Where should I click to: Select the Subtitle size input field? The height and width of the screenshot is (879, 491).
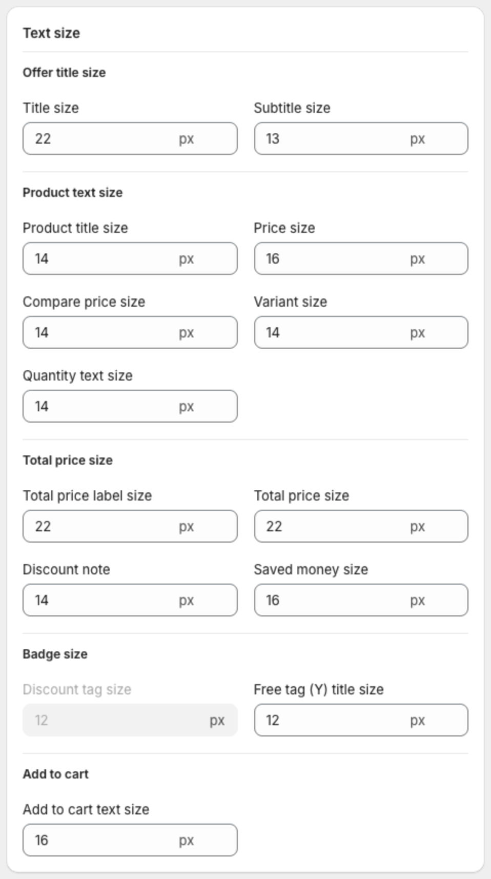point(361,138)
